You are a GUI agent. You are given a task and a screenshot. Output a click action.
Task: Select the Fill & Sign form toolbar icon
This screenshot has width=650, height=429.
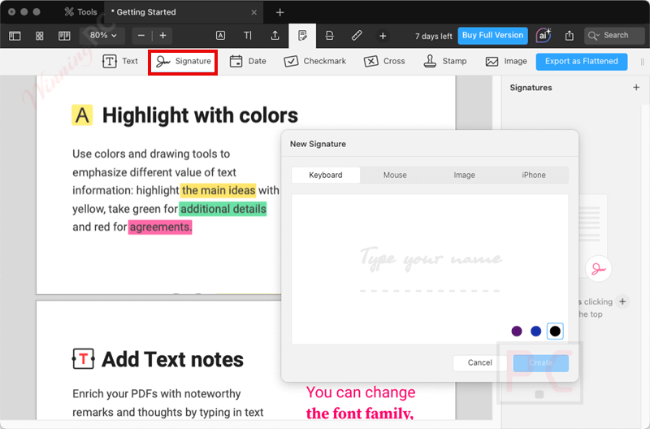[x=302, y=36]
